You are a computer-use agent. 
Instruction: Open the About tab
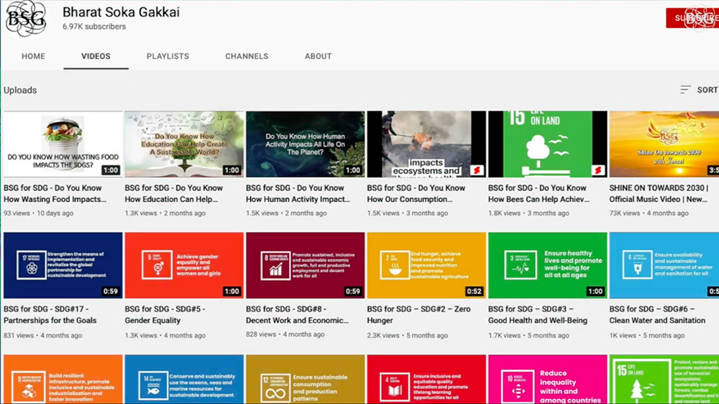tap(319, 56)
